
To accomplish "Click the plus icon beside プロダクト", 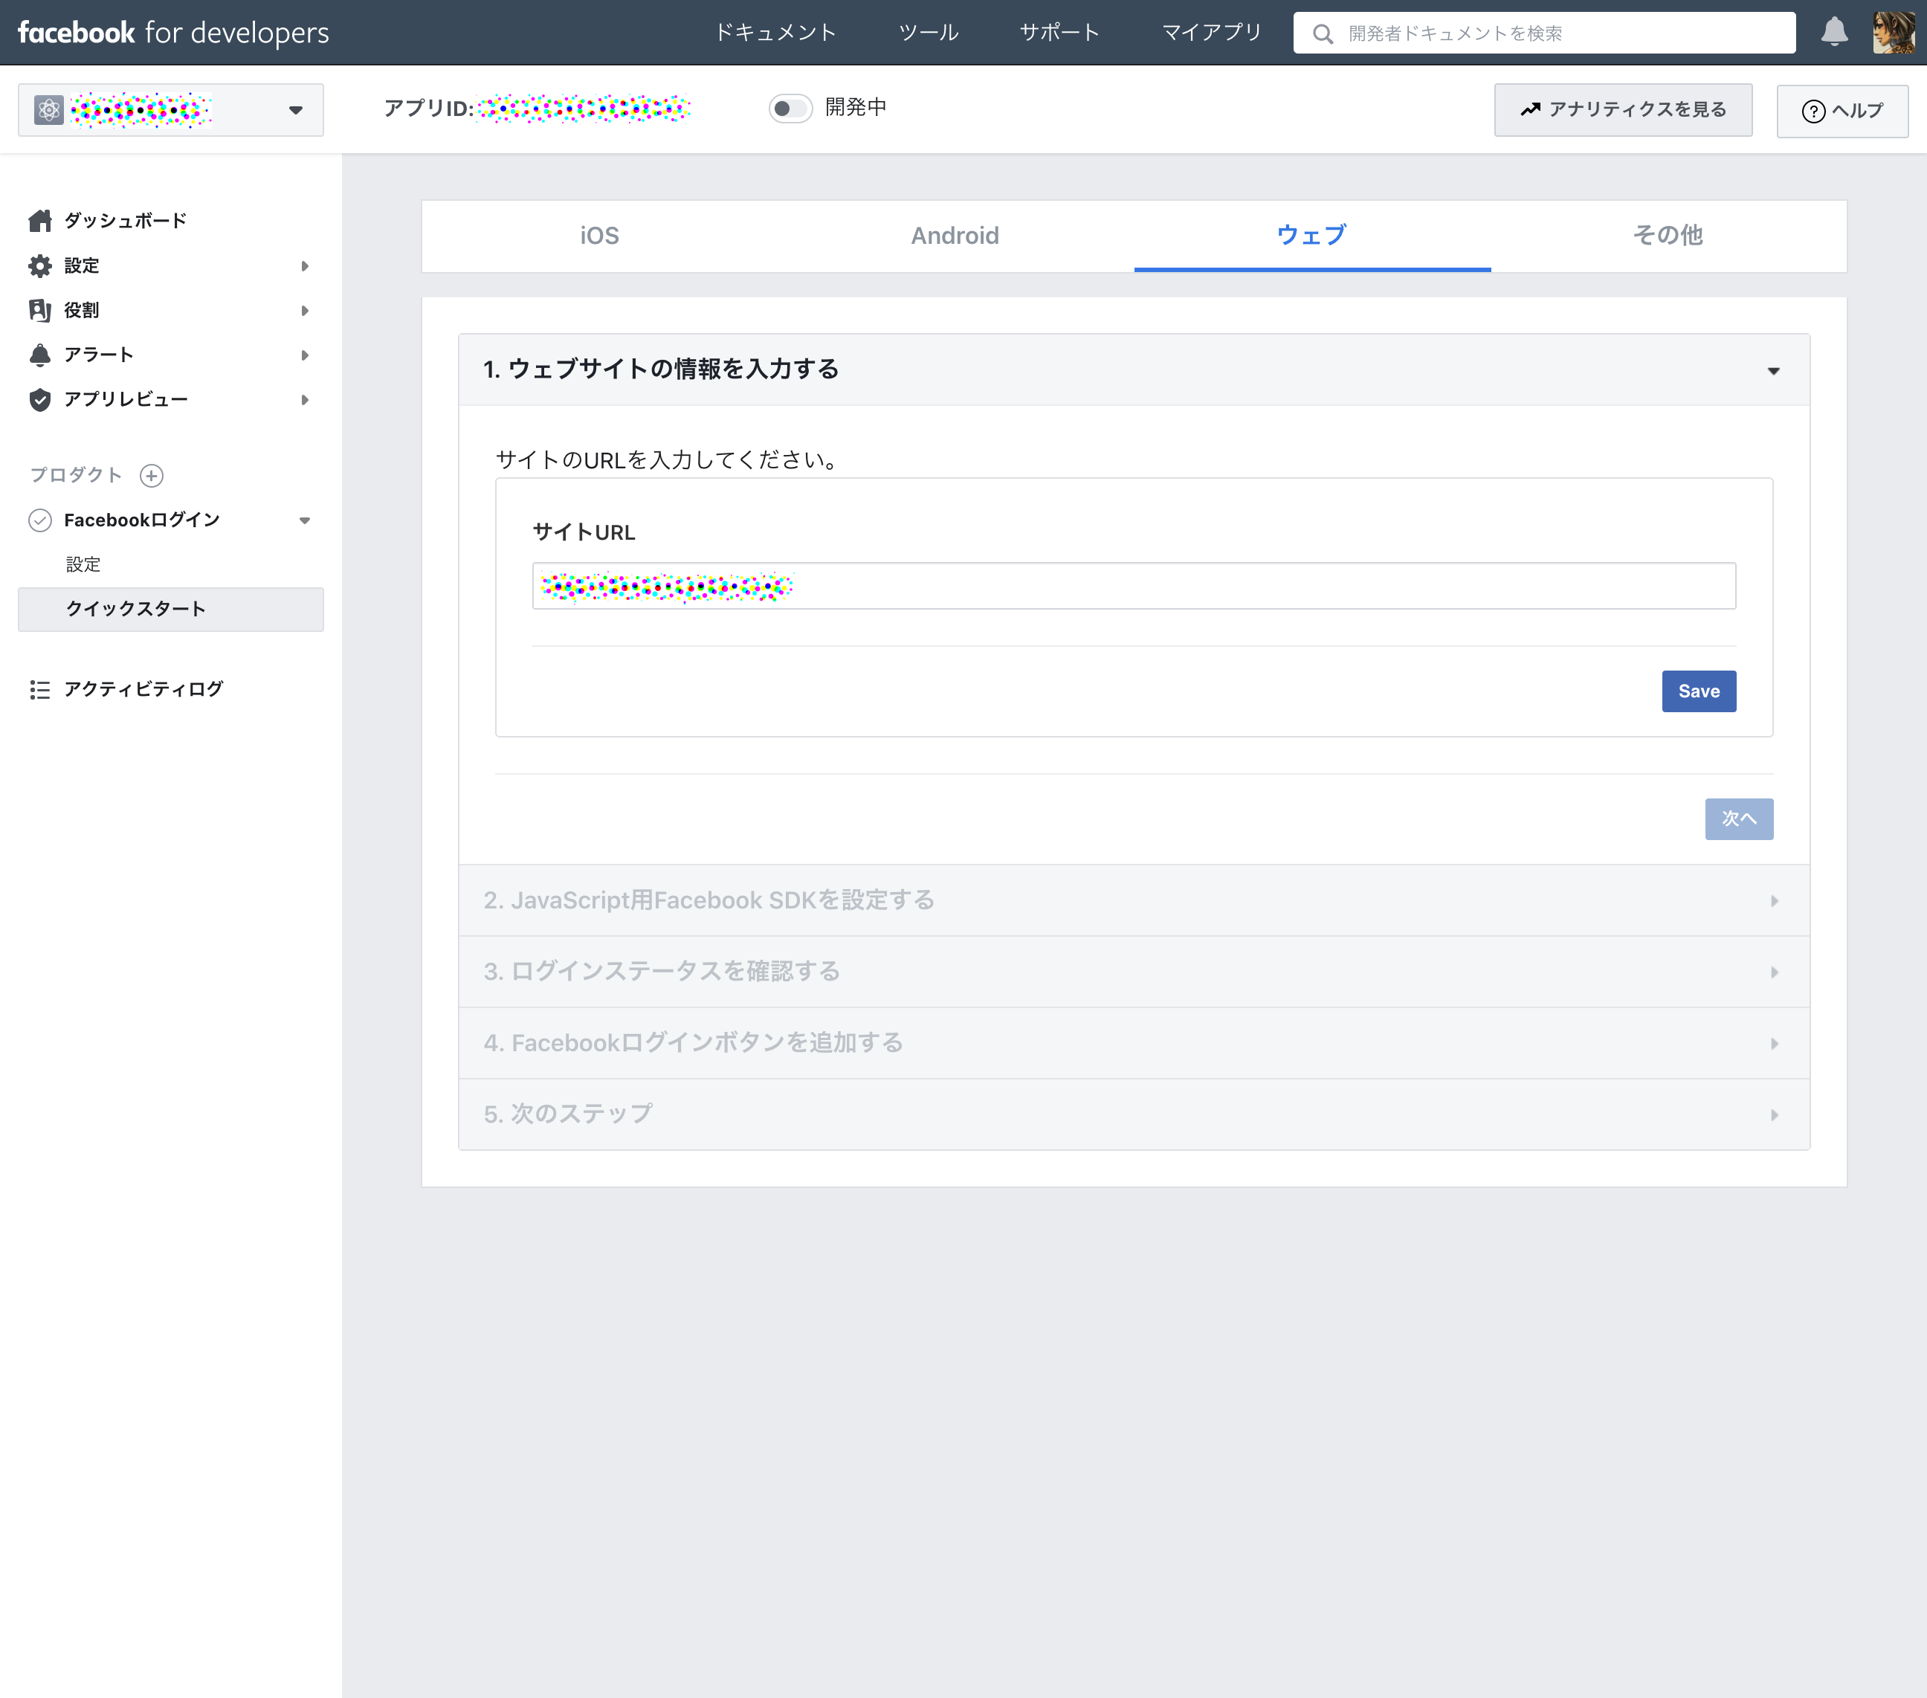I will click(151, 475).
